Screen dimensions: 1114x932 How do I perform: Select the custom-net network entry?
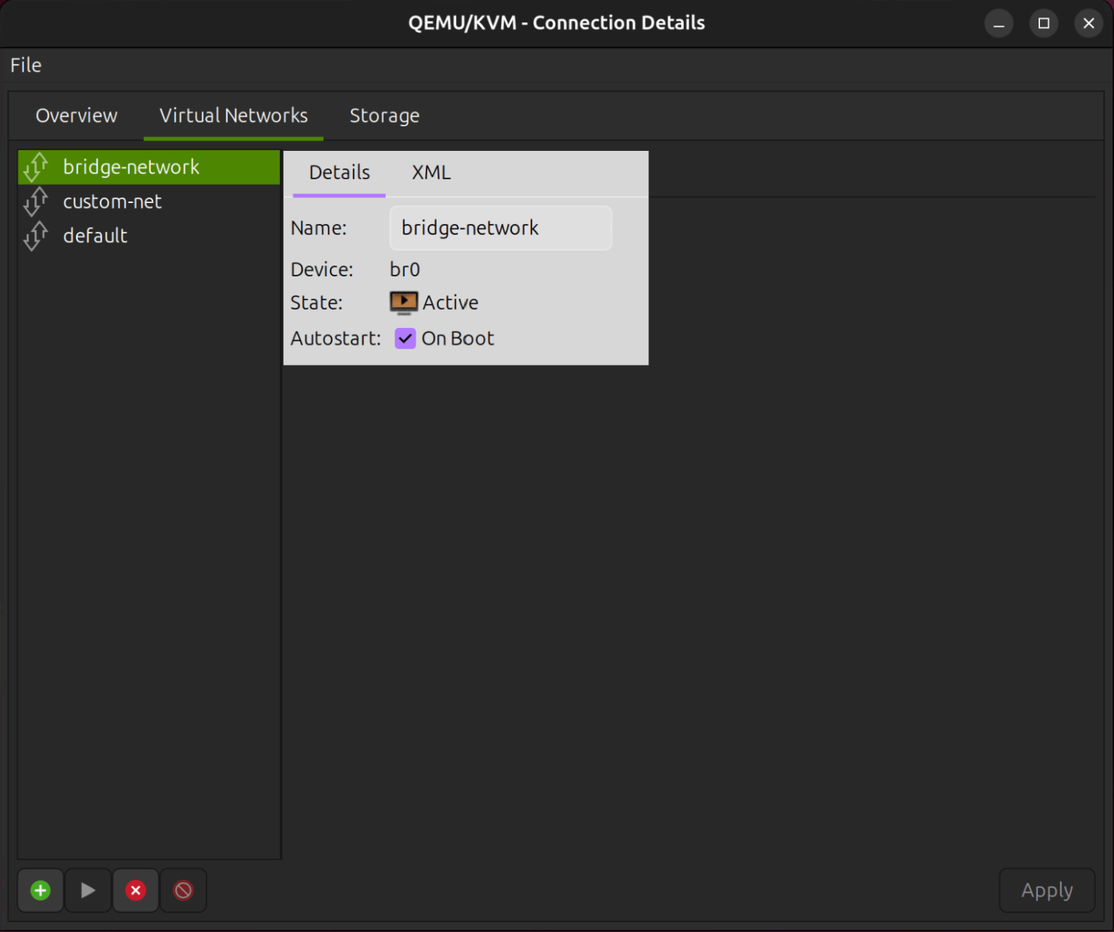coord(112,201)
